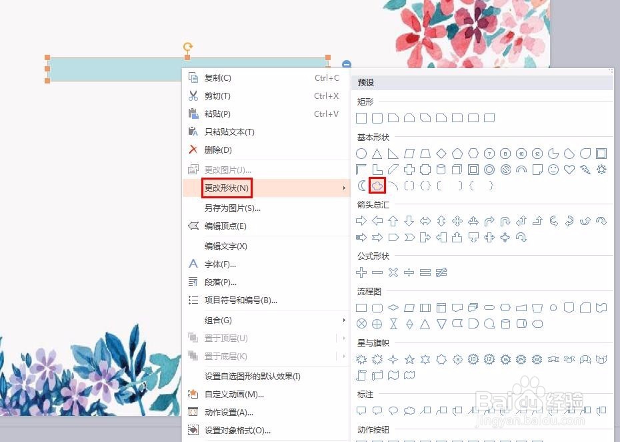Image resolution: width=620 pixels, height=442 pixels.
Task: Click 删除(D) to delete the shape
Action: 218,150
